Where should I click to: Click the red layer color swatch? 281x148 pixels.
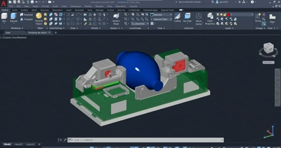click(228, 14)
